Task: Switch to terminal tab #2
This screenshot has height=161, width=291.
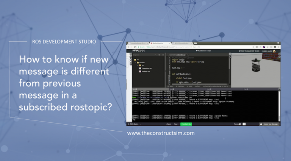Action: click(x=187, y=89)
